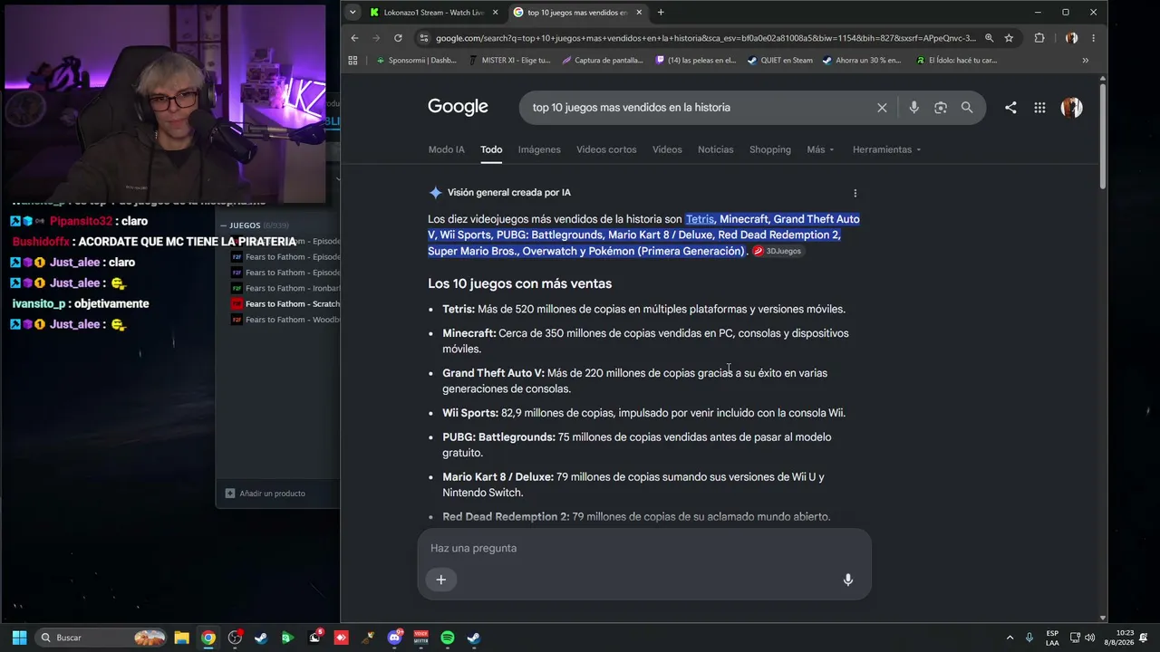Start Google voice search with microphone
Viewport: 1160px width, 652px height.
(913, 108)
